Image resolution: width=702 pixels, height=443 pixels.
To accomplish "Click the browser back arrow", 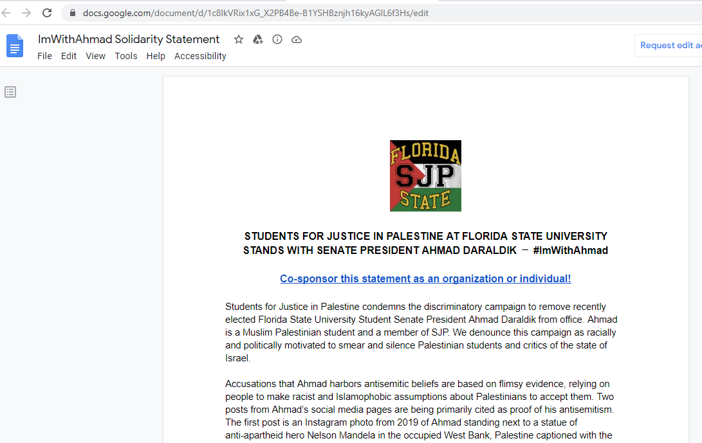I will coord(6,13).
